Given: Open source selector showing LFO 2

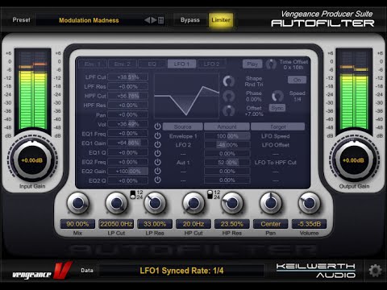Looking at the screenshot, I should [x=183, y=145].
